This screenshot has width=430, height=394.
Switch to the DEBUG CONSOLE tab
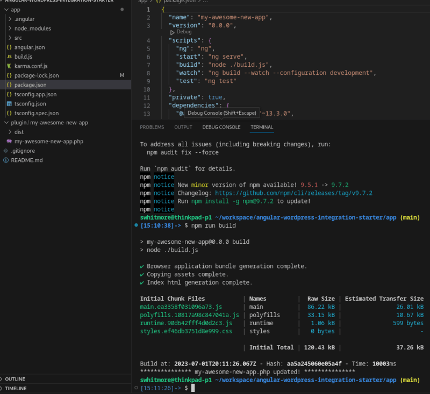pyautogui.click(x=221, y=127)
